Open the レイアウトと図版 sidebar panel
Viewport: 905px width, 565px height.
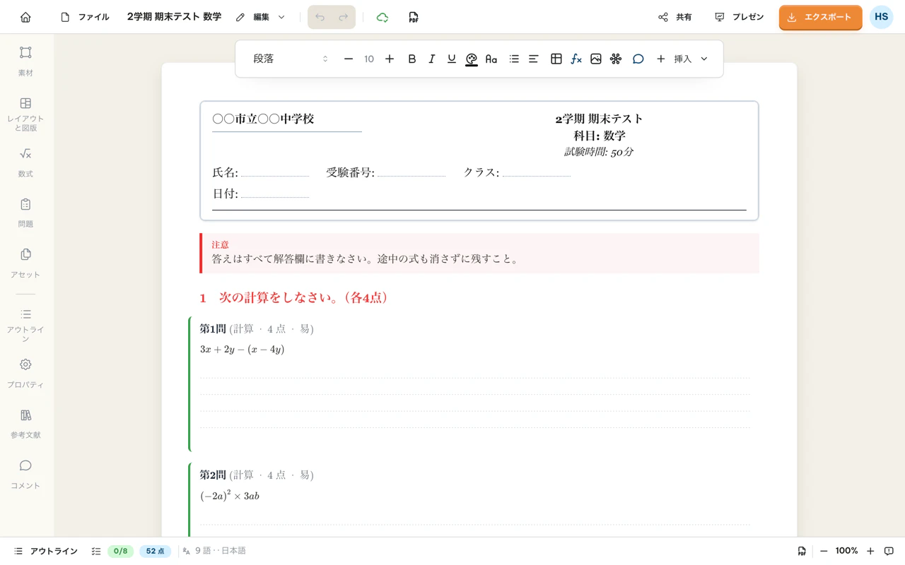coord(25,114)
